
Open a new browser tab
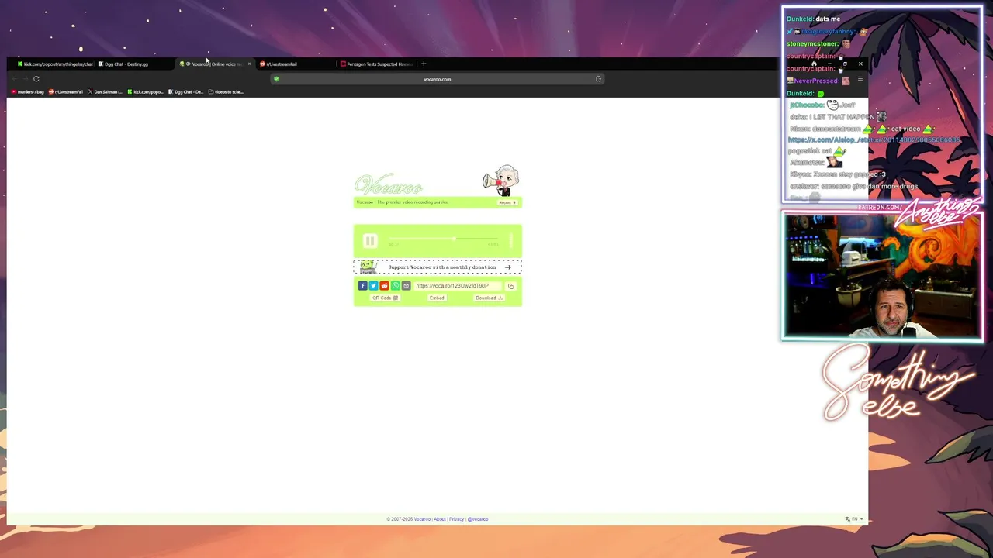point(424,64)
